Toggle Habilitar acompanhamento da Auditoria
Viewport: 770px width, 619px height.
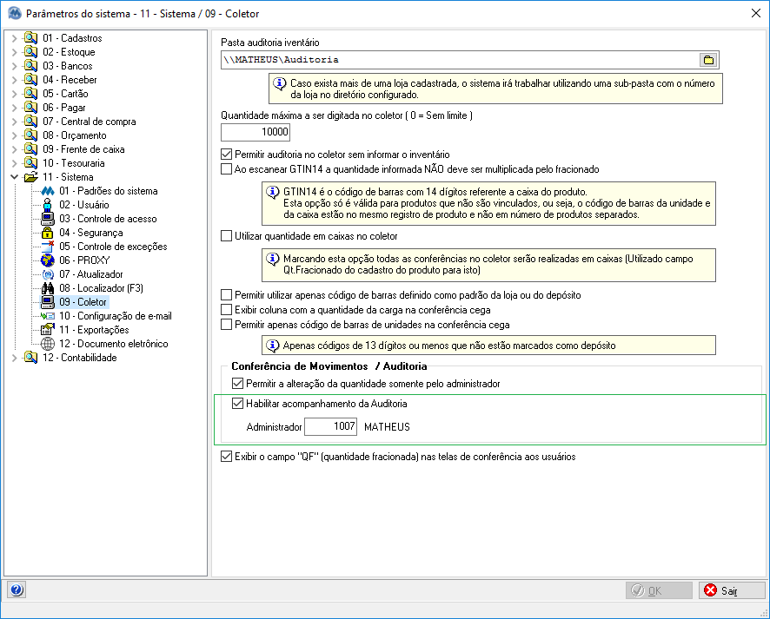237,403
